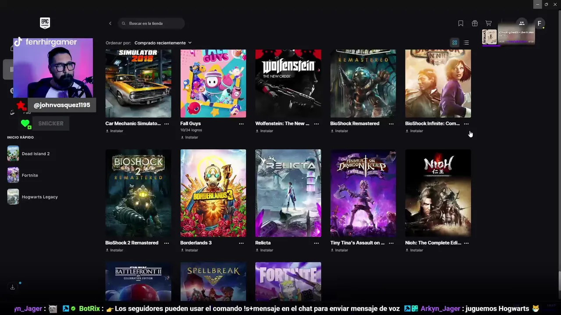The width and height of the screenshot is (561, 315).
Task: Go back with the left arrow
Action: [x=110, y=23]
